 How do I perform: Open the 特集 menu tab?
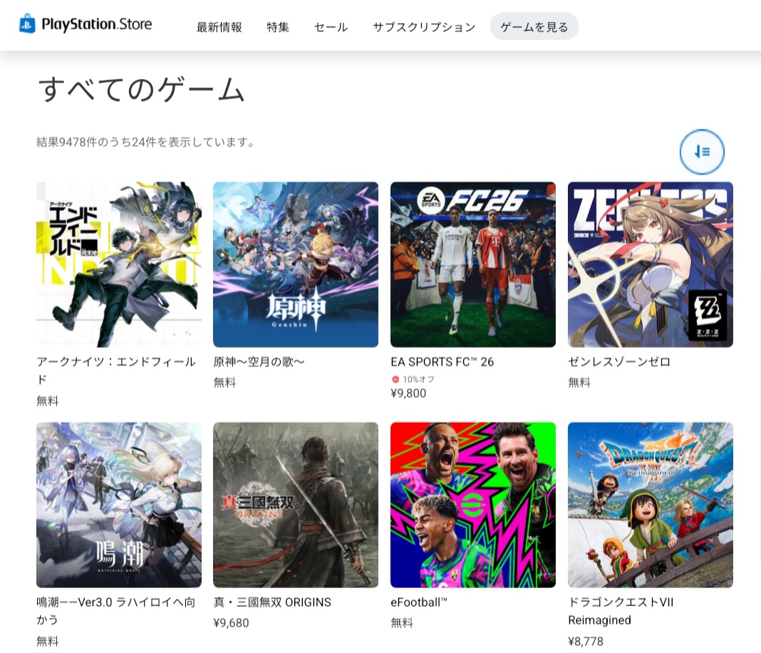278,27
